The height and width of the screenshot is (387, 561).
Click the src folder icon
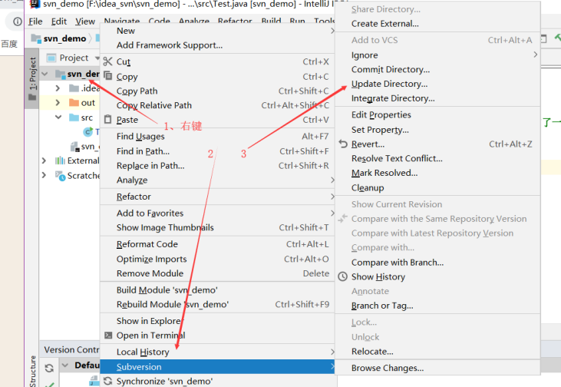(74, 117)
